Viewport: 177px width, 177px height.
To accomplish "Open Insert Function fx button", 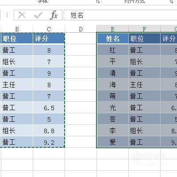I will coord(54,15).
